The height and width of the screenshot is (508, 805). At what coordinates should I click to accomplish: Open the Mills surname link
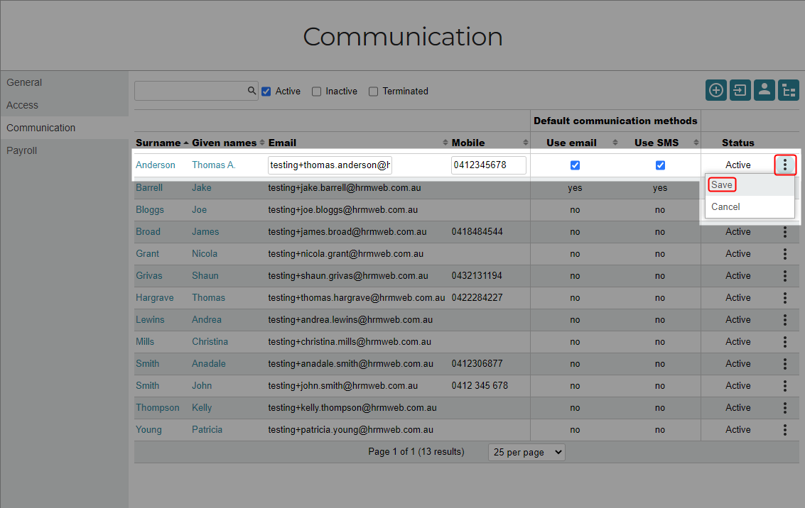tap(145, 341)
